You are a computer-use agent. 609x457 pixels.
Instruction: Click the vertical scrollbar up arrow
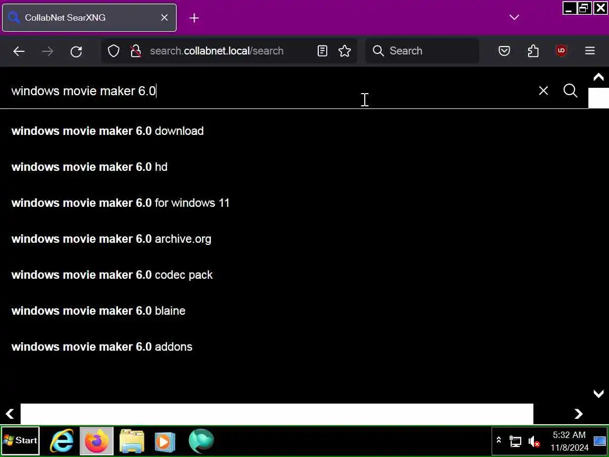tap(598, 77)
